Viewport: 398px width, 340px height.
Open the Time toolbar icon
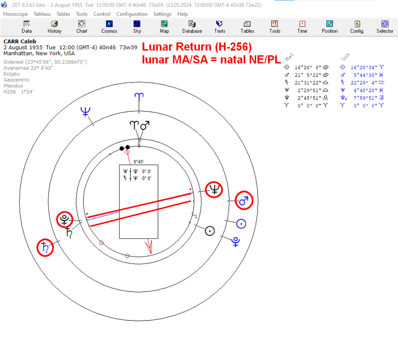click(x=302, y=27)
